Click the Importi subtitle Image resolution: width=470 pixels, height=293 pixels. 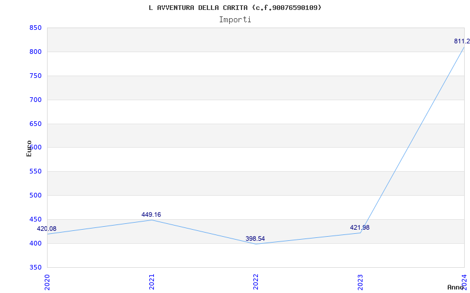(235, 20)
